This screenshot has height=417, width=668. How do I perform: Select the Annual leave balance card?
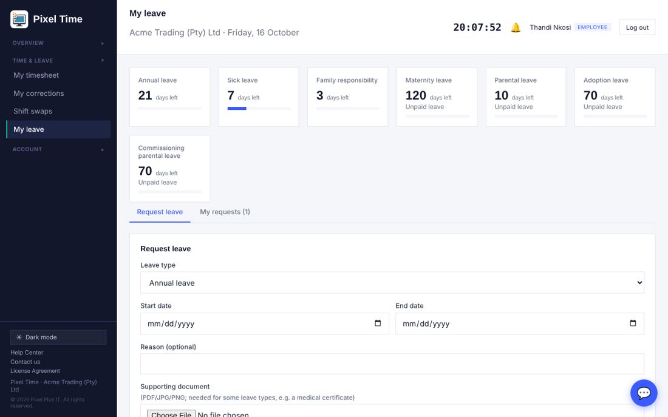coord(169,97)
